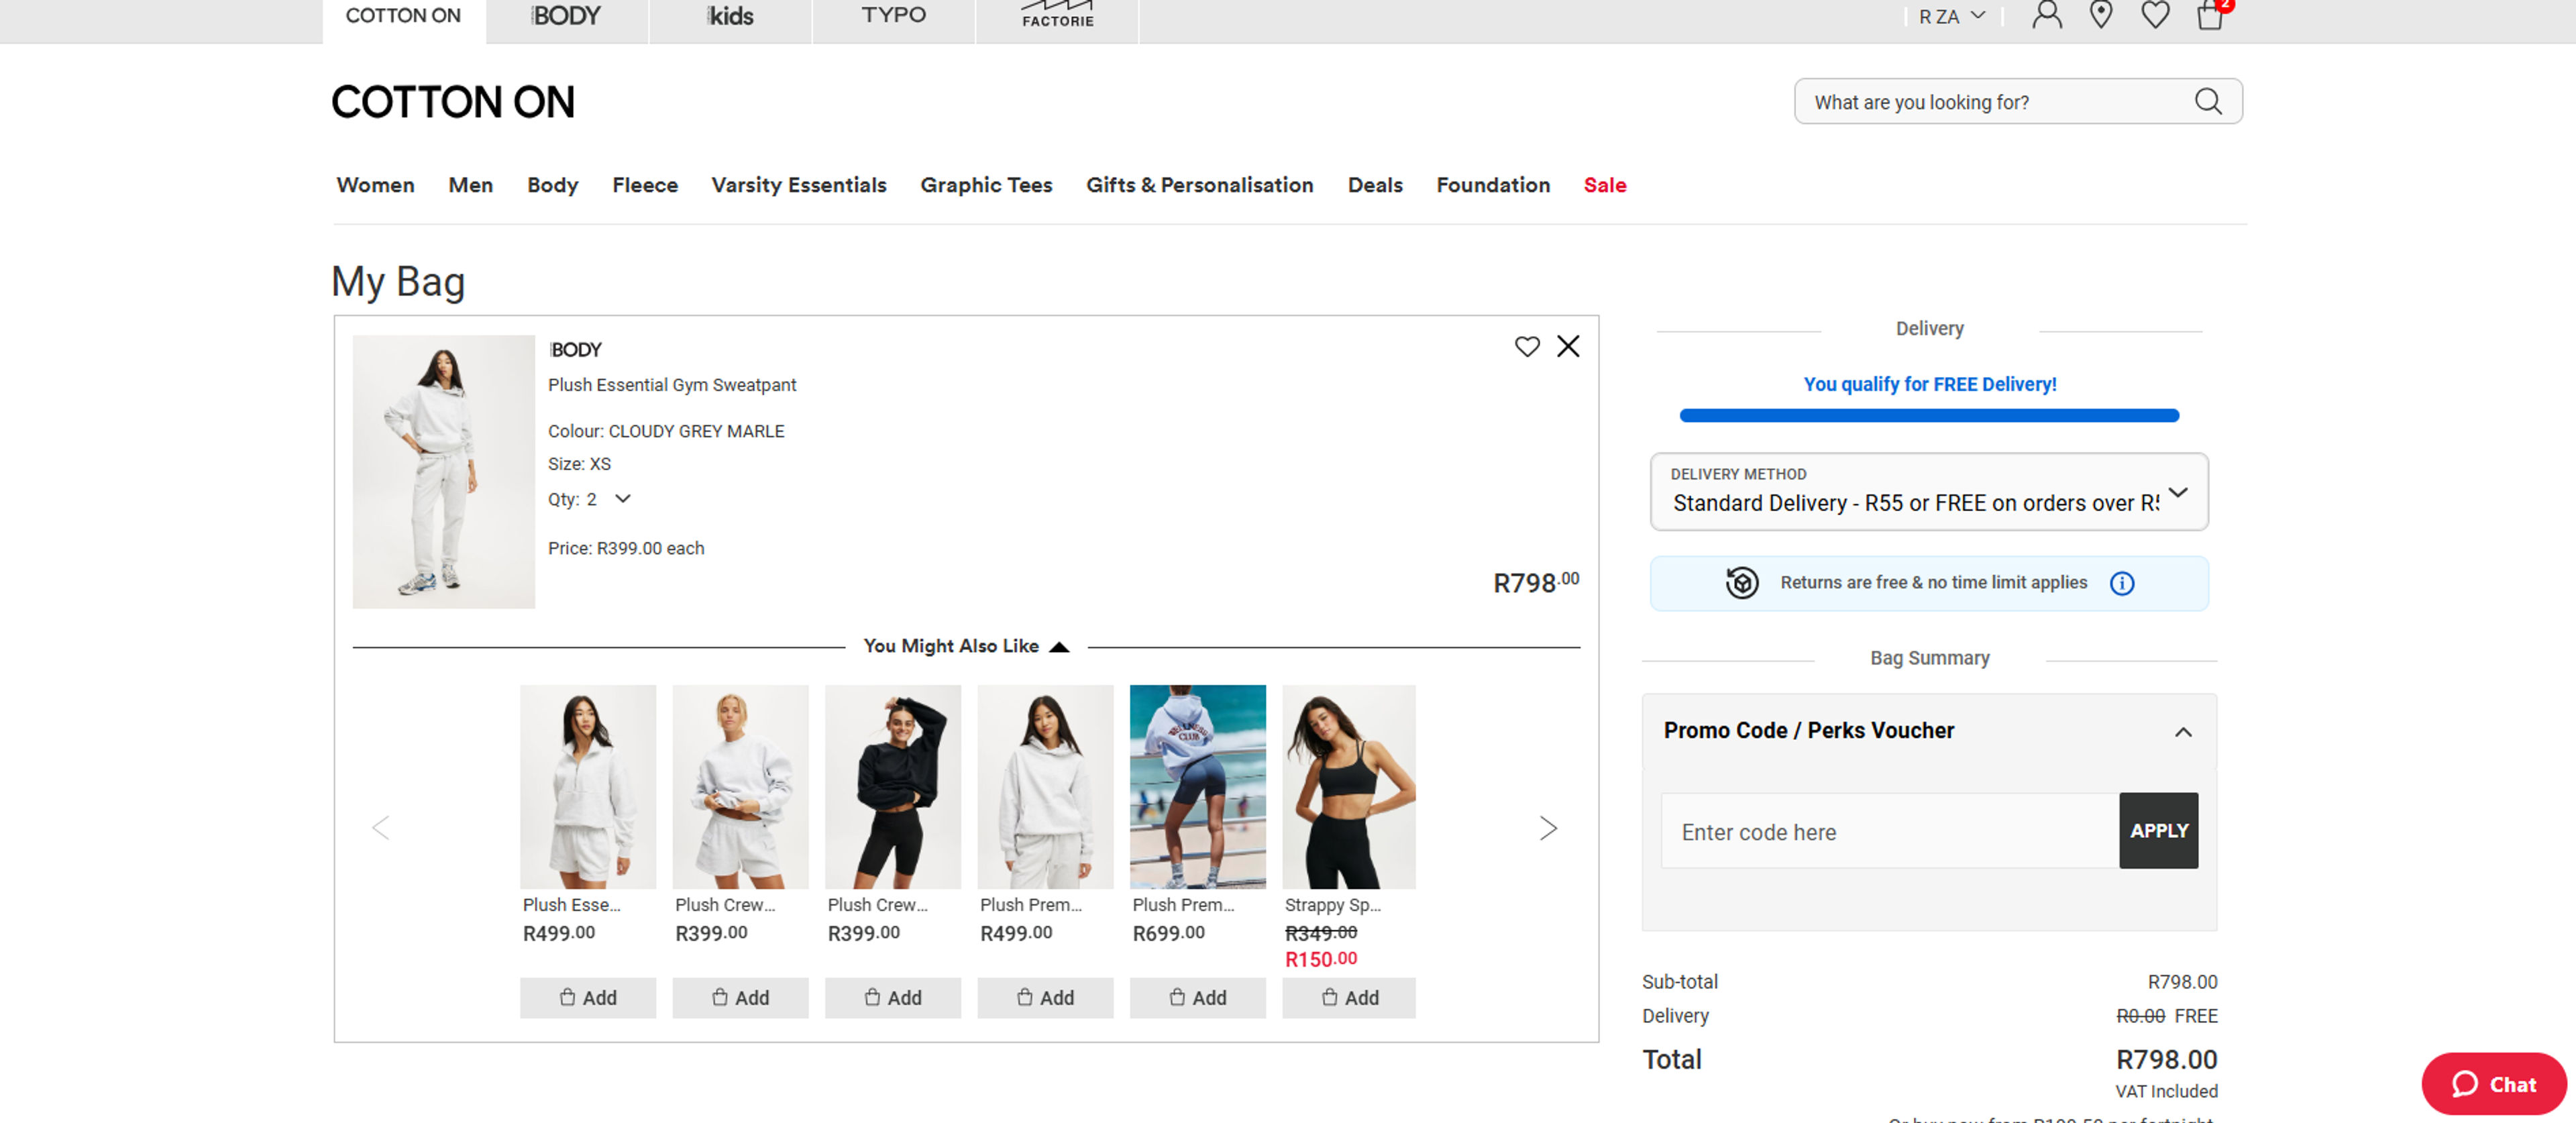This screenshot has height=1123, width=2576.
Task: Open the Women menu
Action: click(x=375, y=185)
